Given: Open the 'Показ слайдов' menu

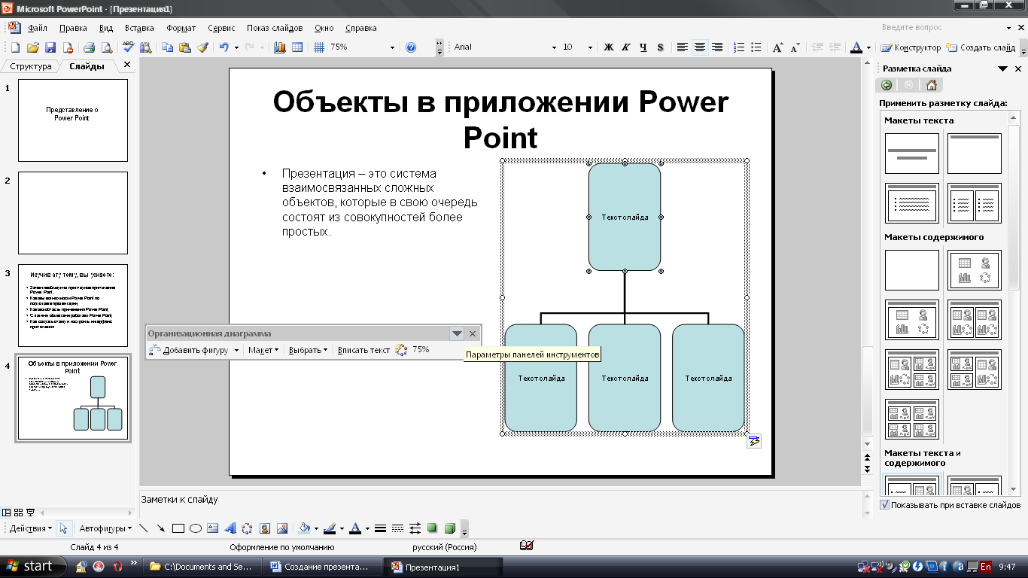Looking at the screenshot, I should [275, 28].
